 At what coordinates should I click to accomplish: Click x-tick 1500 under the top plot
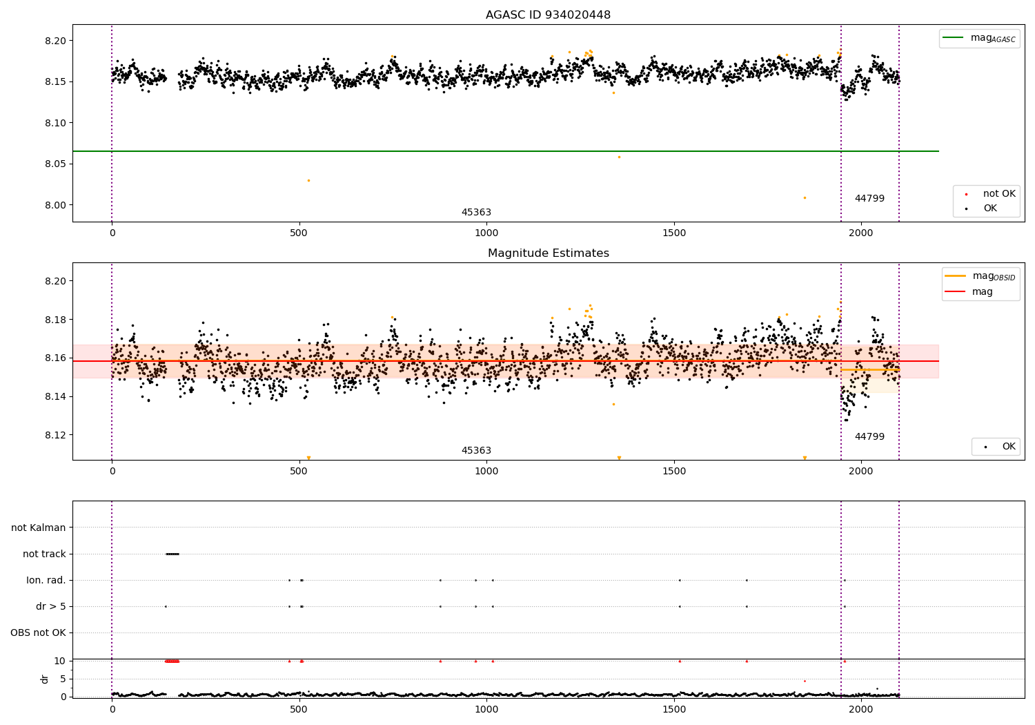[674, 233]
